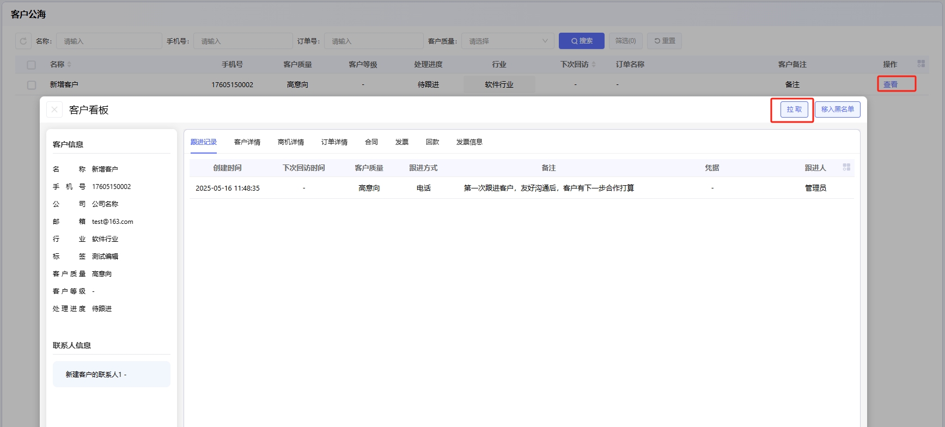Click the refresh icon beside the name filter
Viewport: 945px width, 427px height.
point(23,41)
